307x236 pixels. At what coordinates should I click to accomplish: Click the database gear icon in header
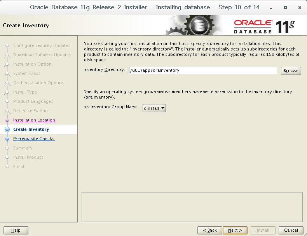199,25
